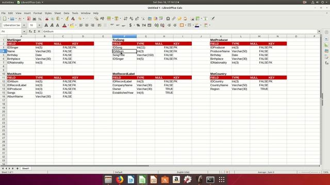Select cell containing CountryName
330x185 pixels.
point(221,85)
